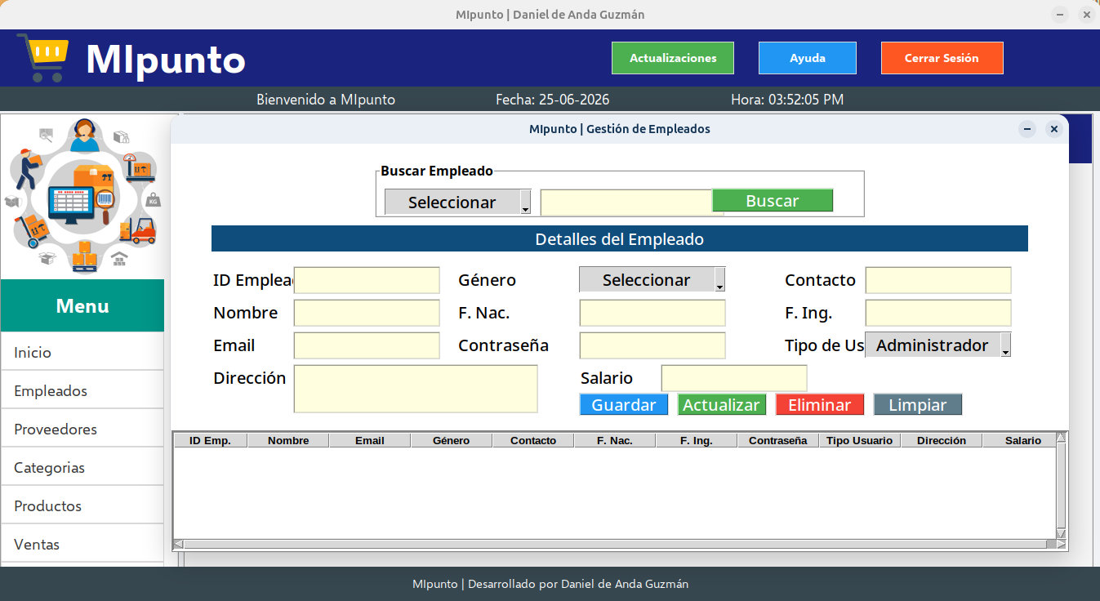
Task: Click the ID Empleado input field
Action: tap(367, 280)
